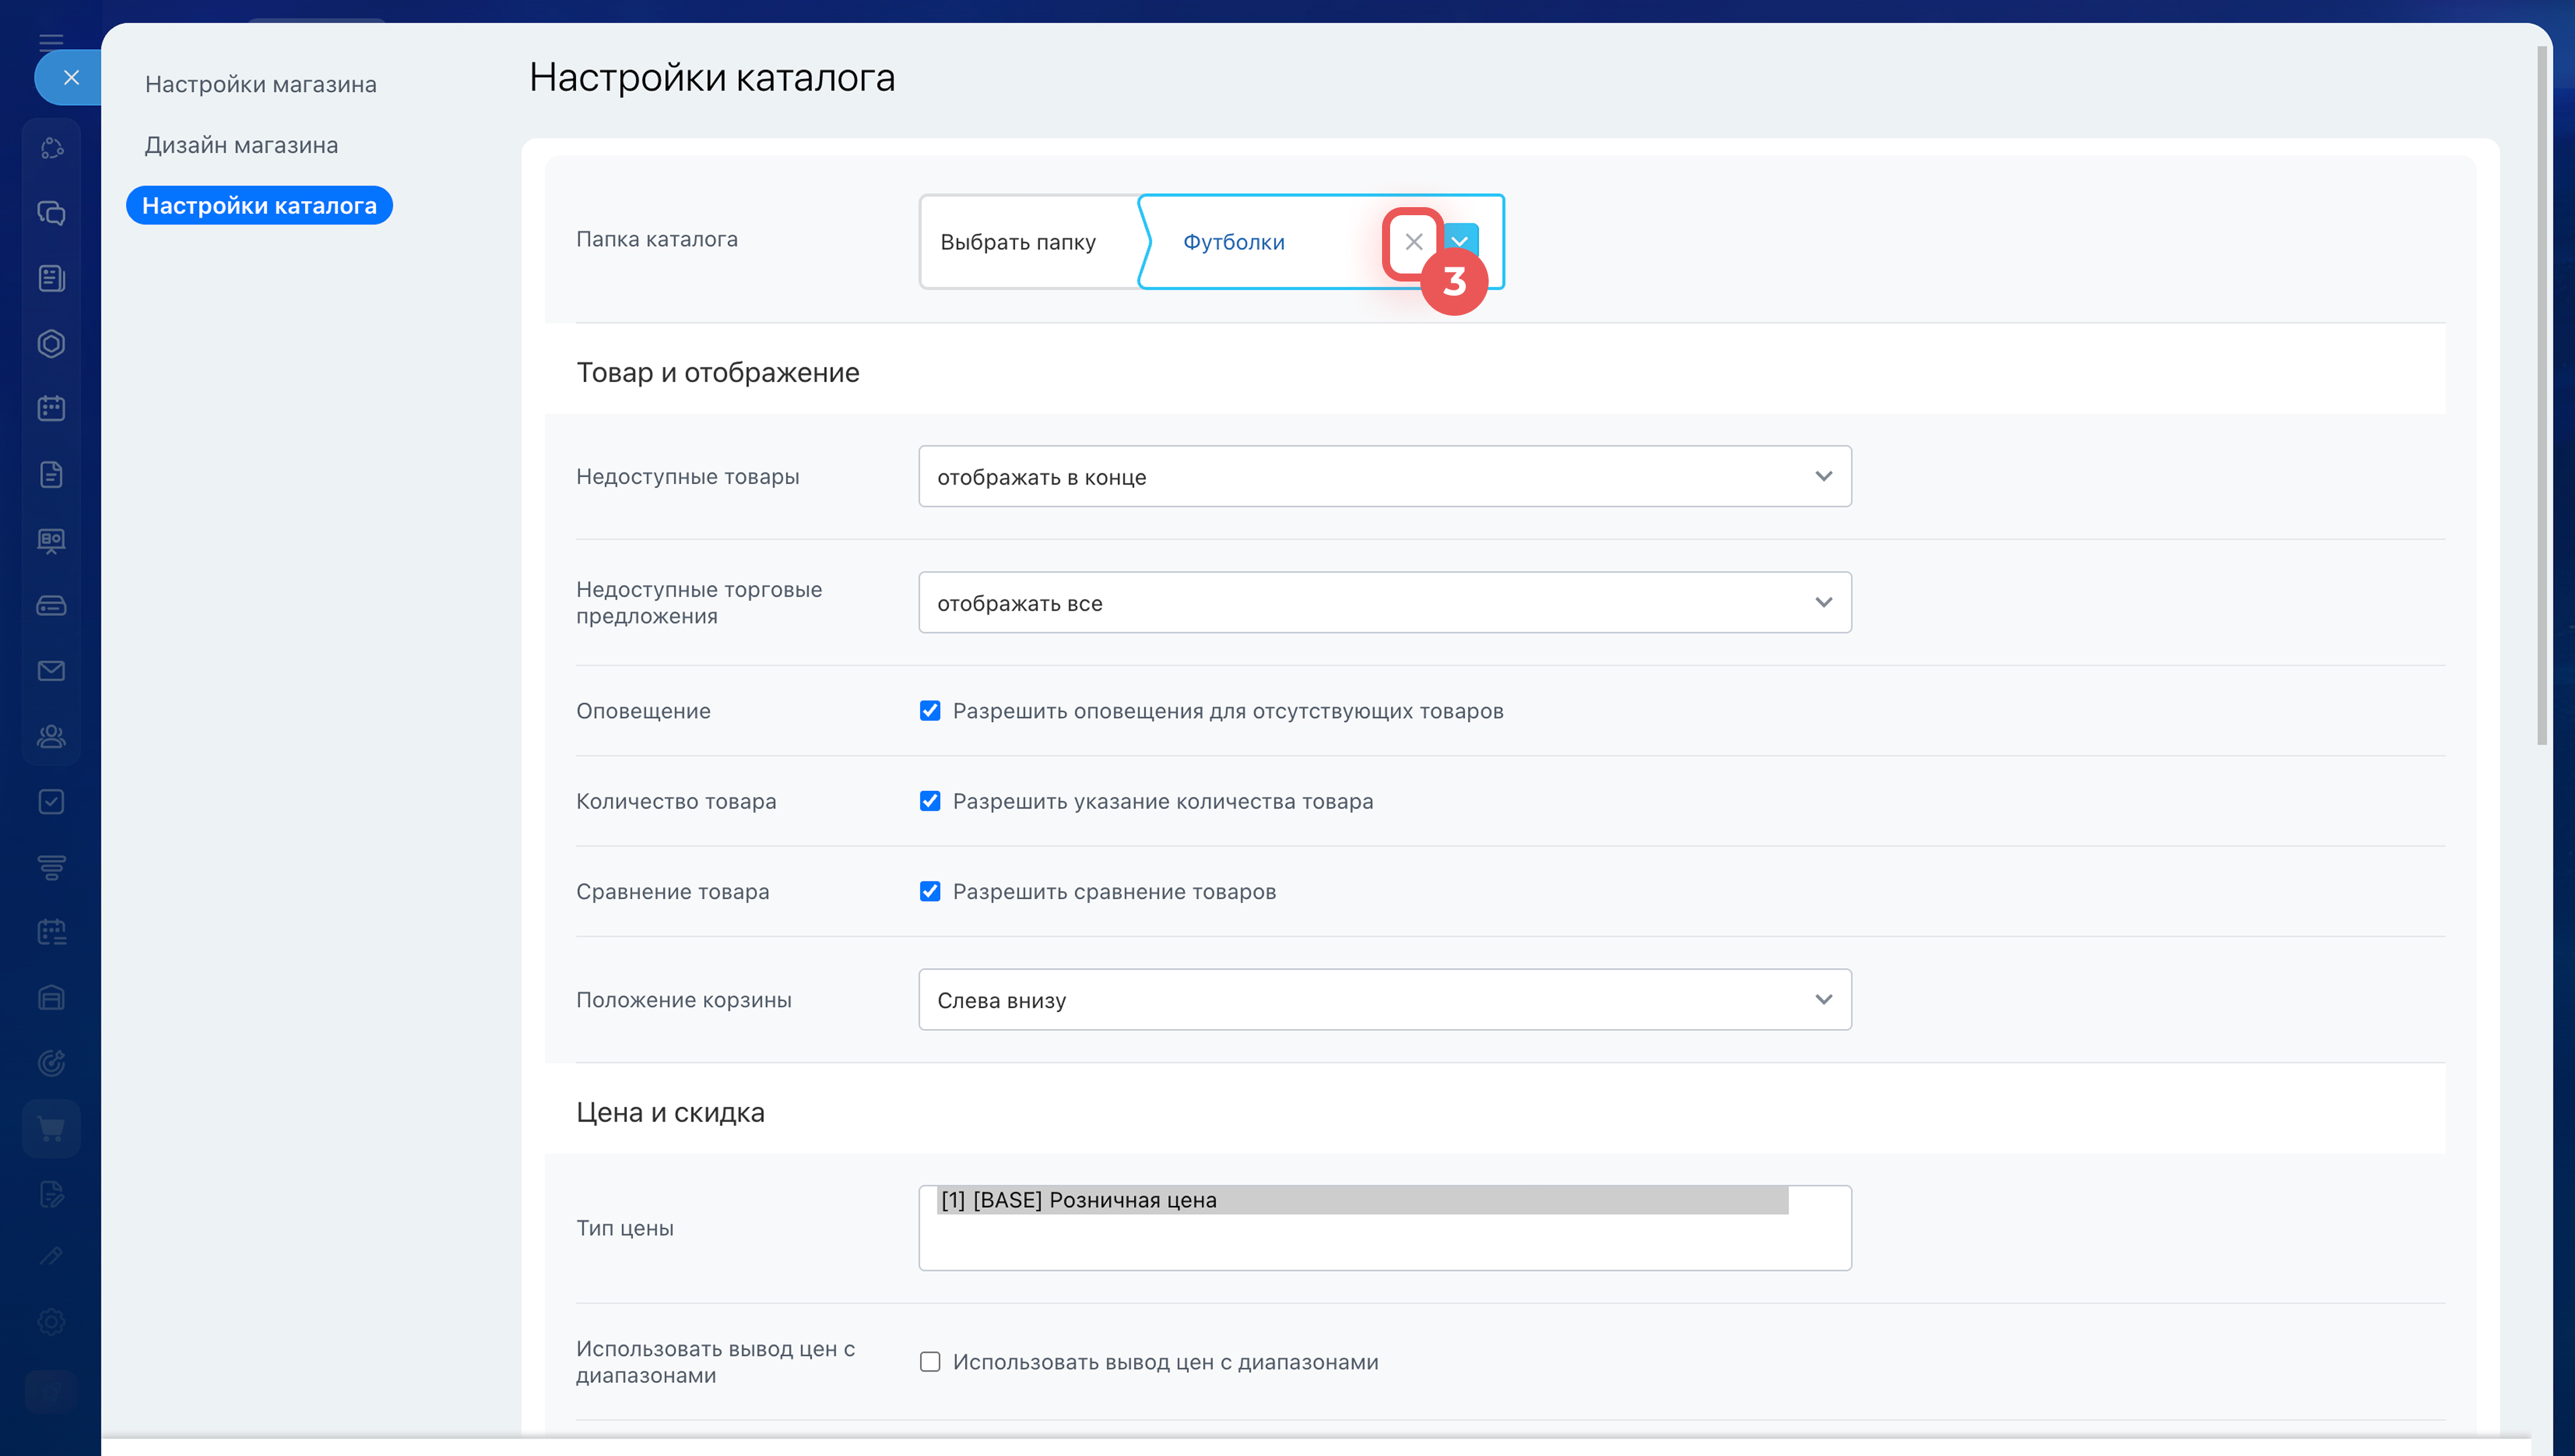Open the chat messages icon in sidebar
Screen dimensions: 2575x1456
click(51, 213)
